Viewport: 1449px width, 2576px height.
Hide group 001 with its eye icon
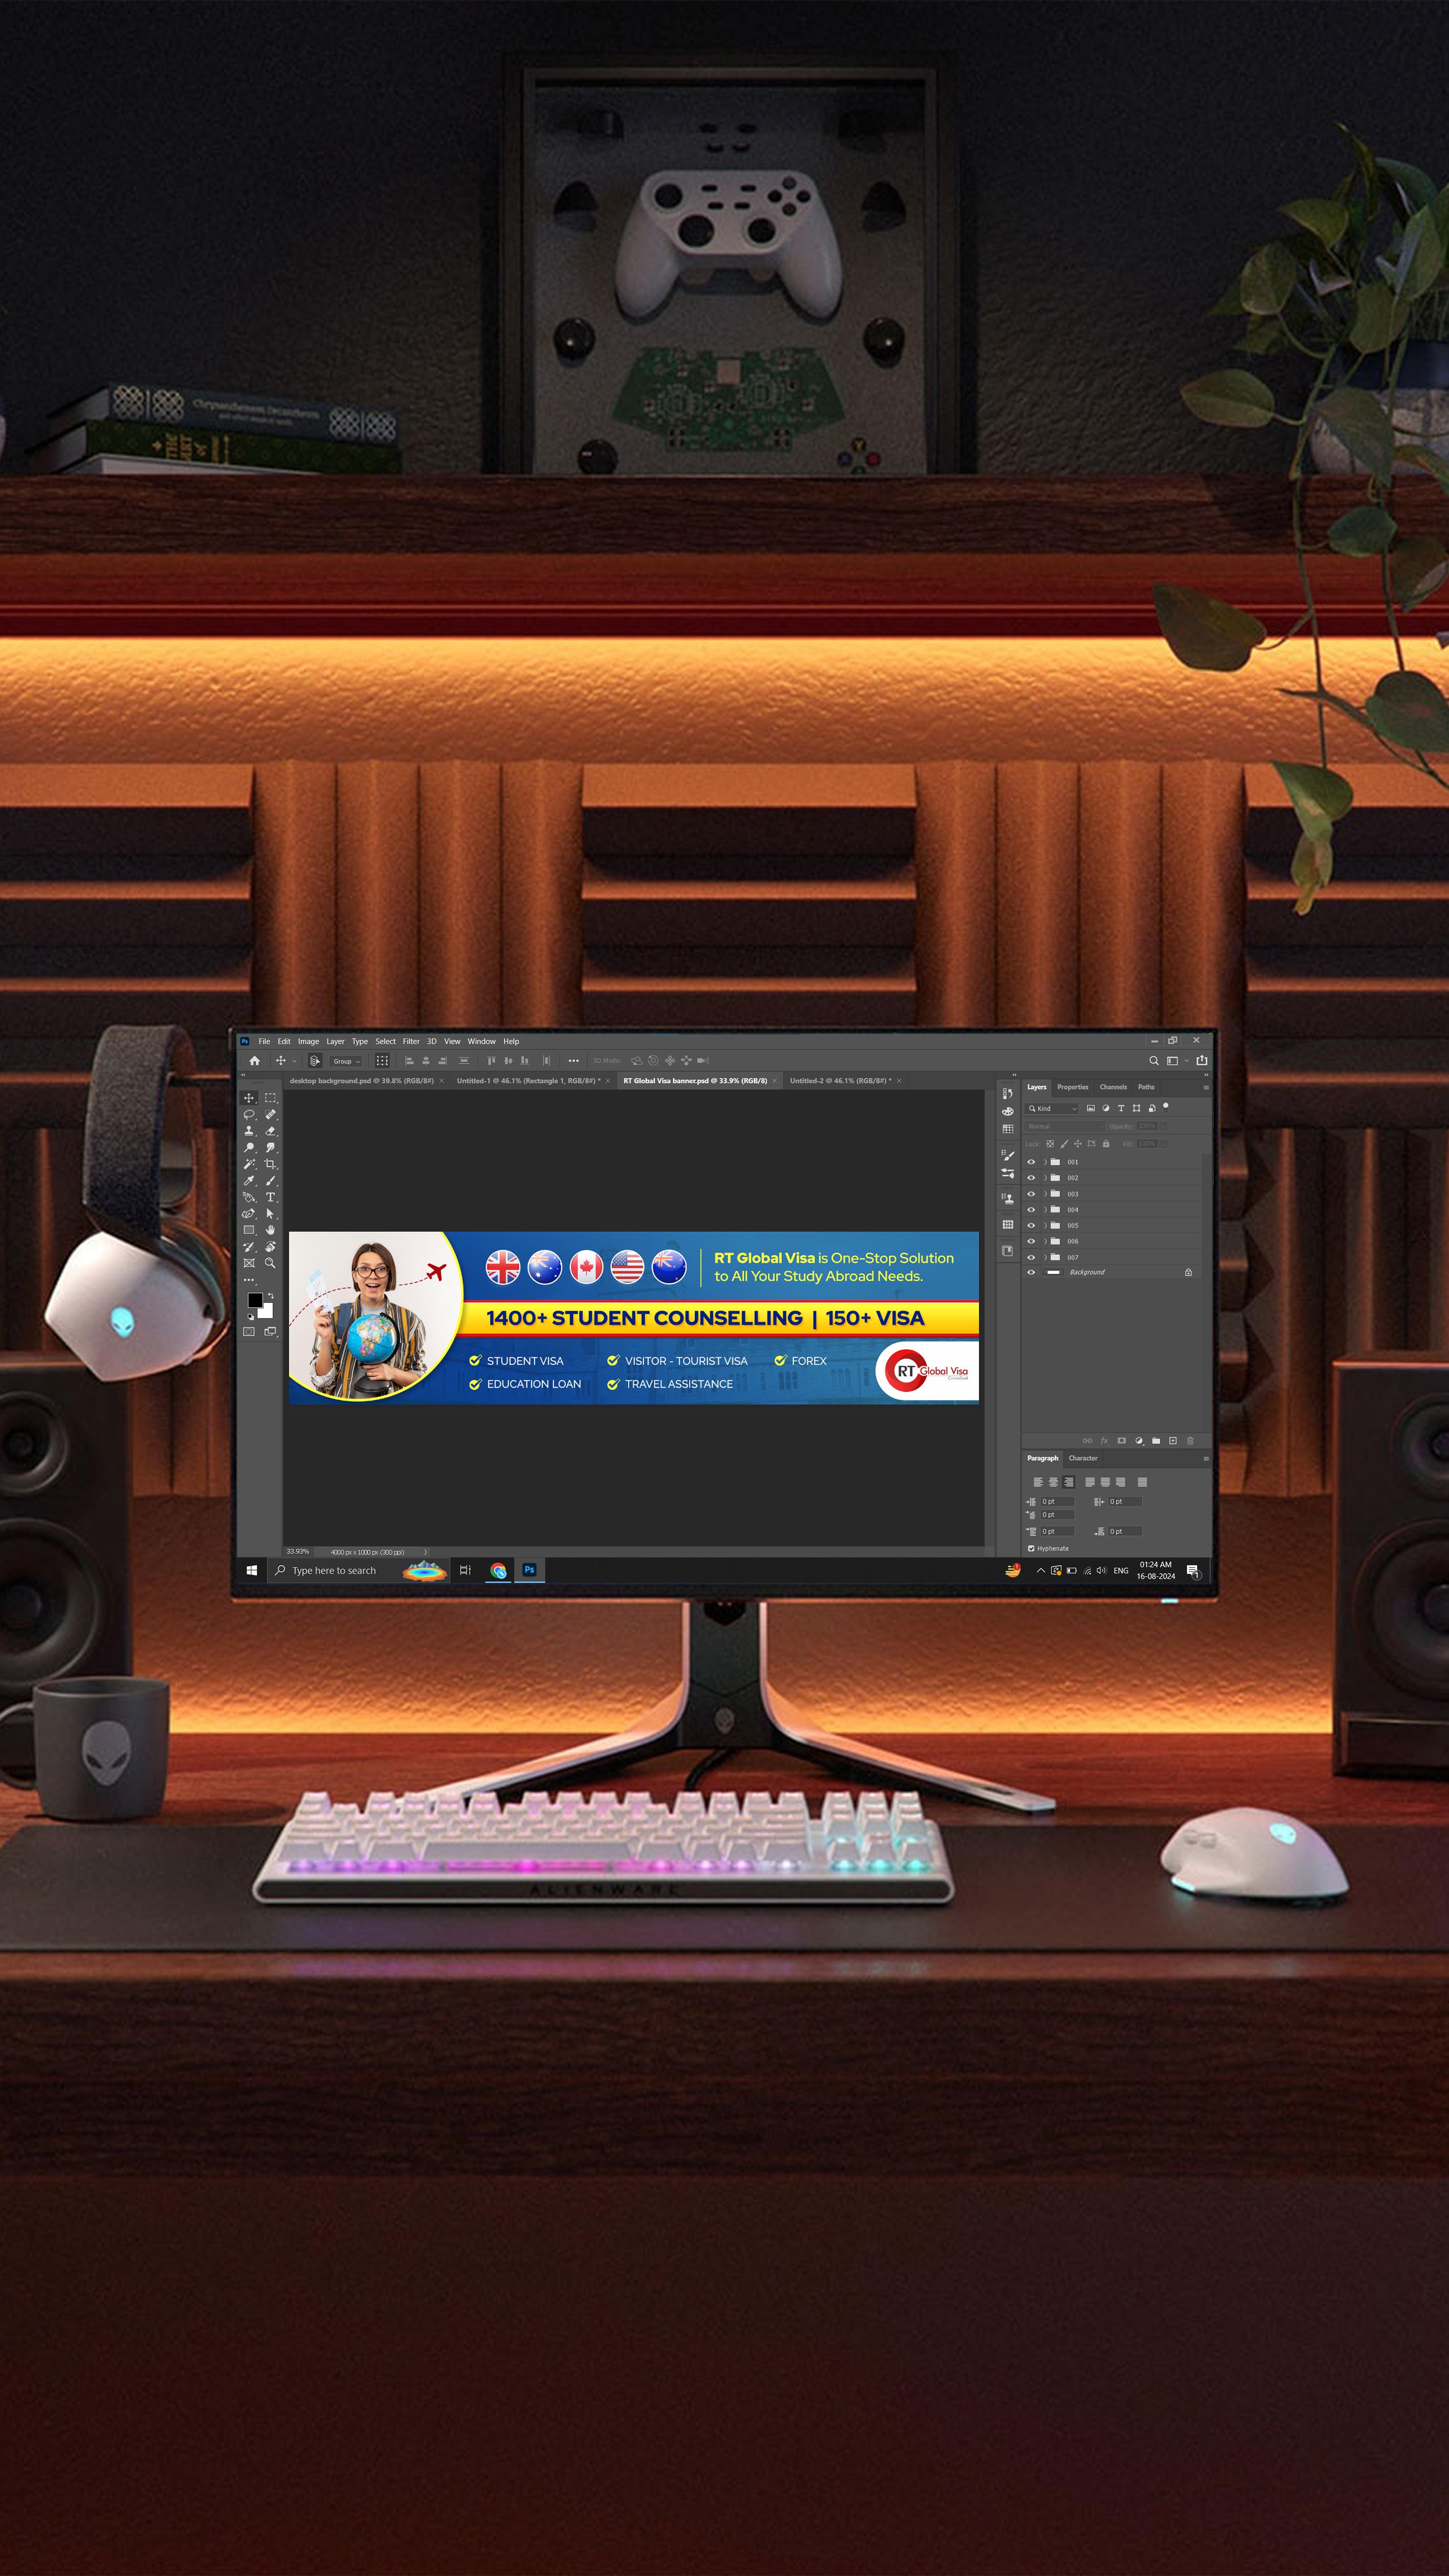pos(1031,1162)
